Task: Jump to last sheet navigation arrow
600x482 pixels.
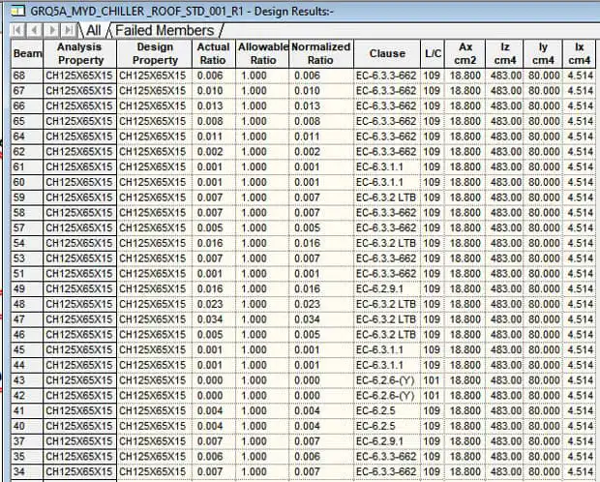Action: coord(69,30)
